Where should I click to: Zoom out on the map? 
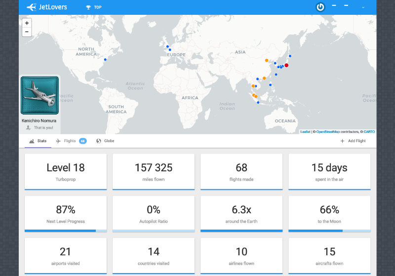[27, 32]
